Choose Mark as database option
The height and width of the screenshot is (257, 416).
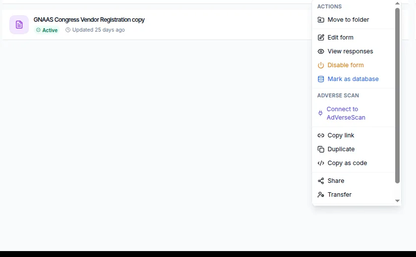353,79
